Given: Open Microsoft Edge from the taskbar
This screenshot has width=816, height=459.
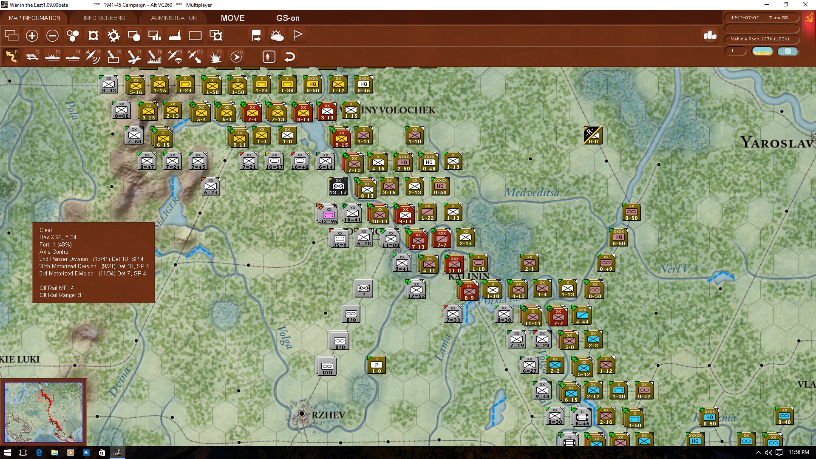Looking at the screenshot, I should tap(39, 453).
